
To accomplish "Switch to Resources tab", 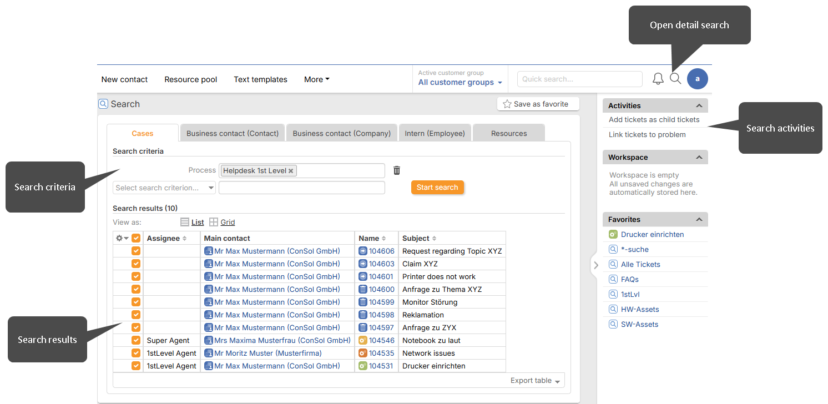I will point(509,133).
